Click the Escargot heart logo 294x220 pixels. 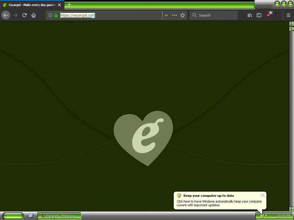click(x=143, y=138)
